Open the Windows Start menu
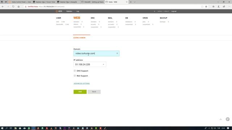 [x=2, y=128]
